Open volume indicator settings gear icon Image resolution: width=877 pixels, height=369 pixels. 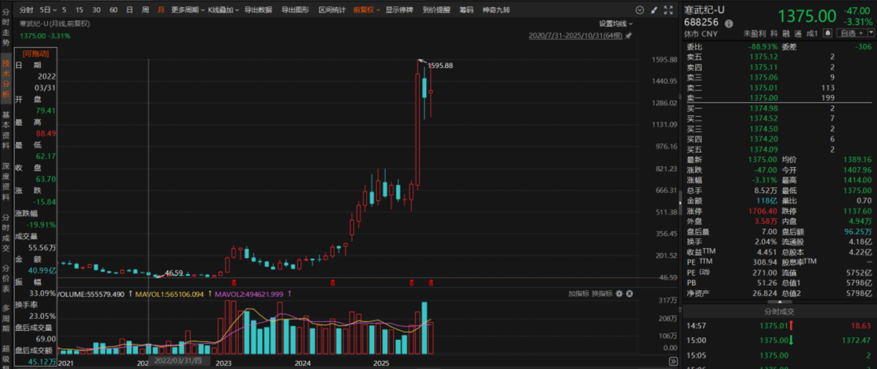619,293
